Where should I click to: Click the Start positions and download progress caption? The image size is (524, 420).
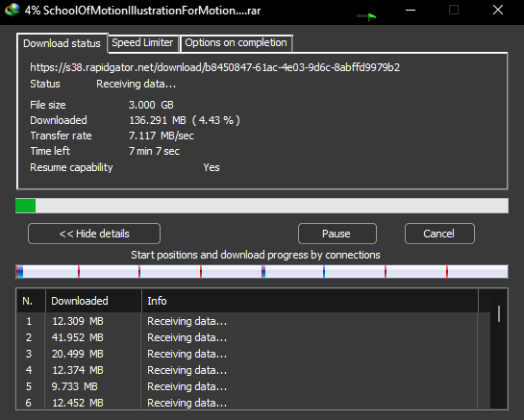point(256,255)
